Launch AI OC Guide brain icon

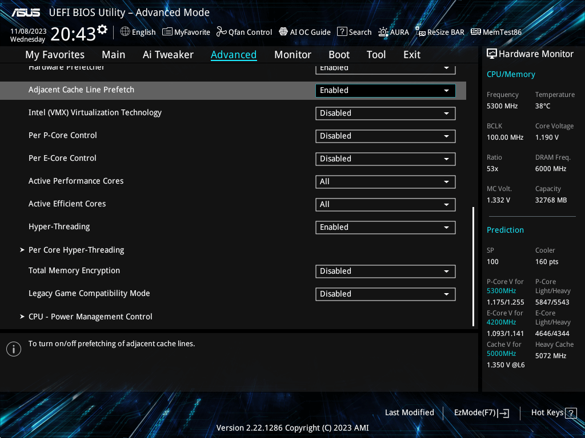(x=283, y=32)
